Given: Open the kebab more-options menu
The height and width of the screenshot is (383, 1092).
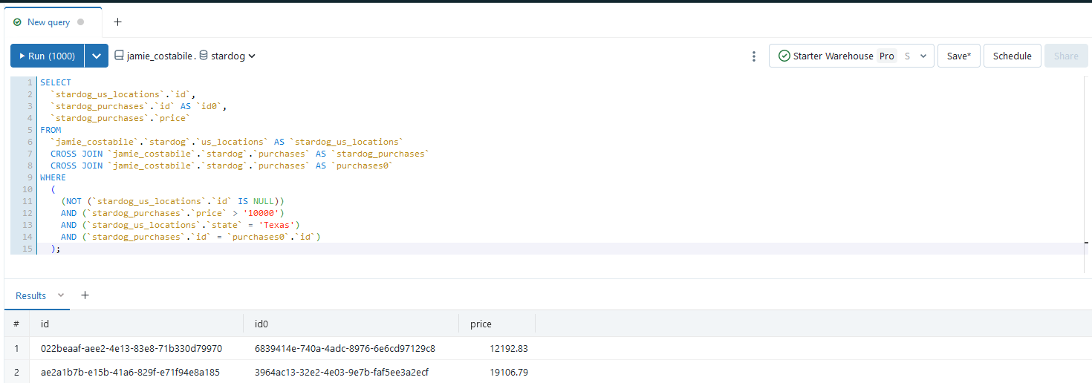Looking at the screenshot, I should [754, 56].
